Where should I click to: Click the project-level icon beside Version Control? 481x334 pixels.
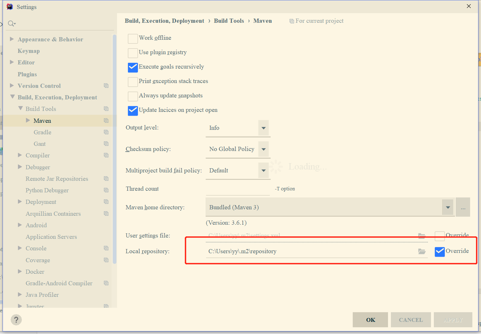pyautogui.click(x=106, y=86)
